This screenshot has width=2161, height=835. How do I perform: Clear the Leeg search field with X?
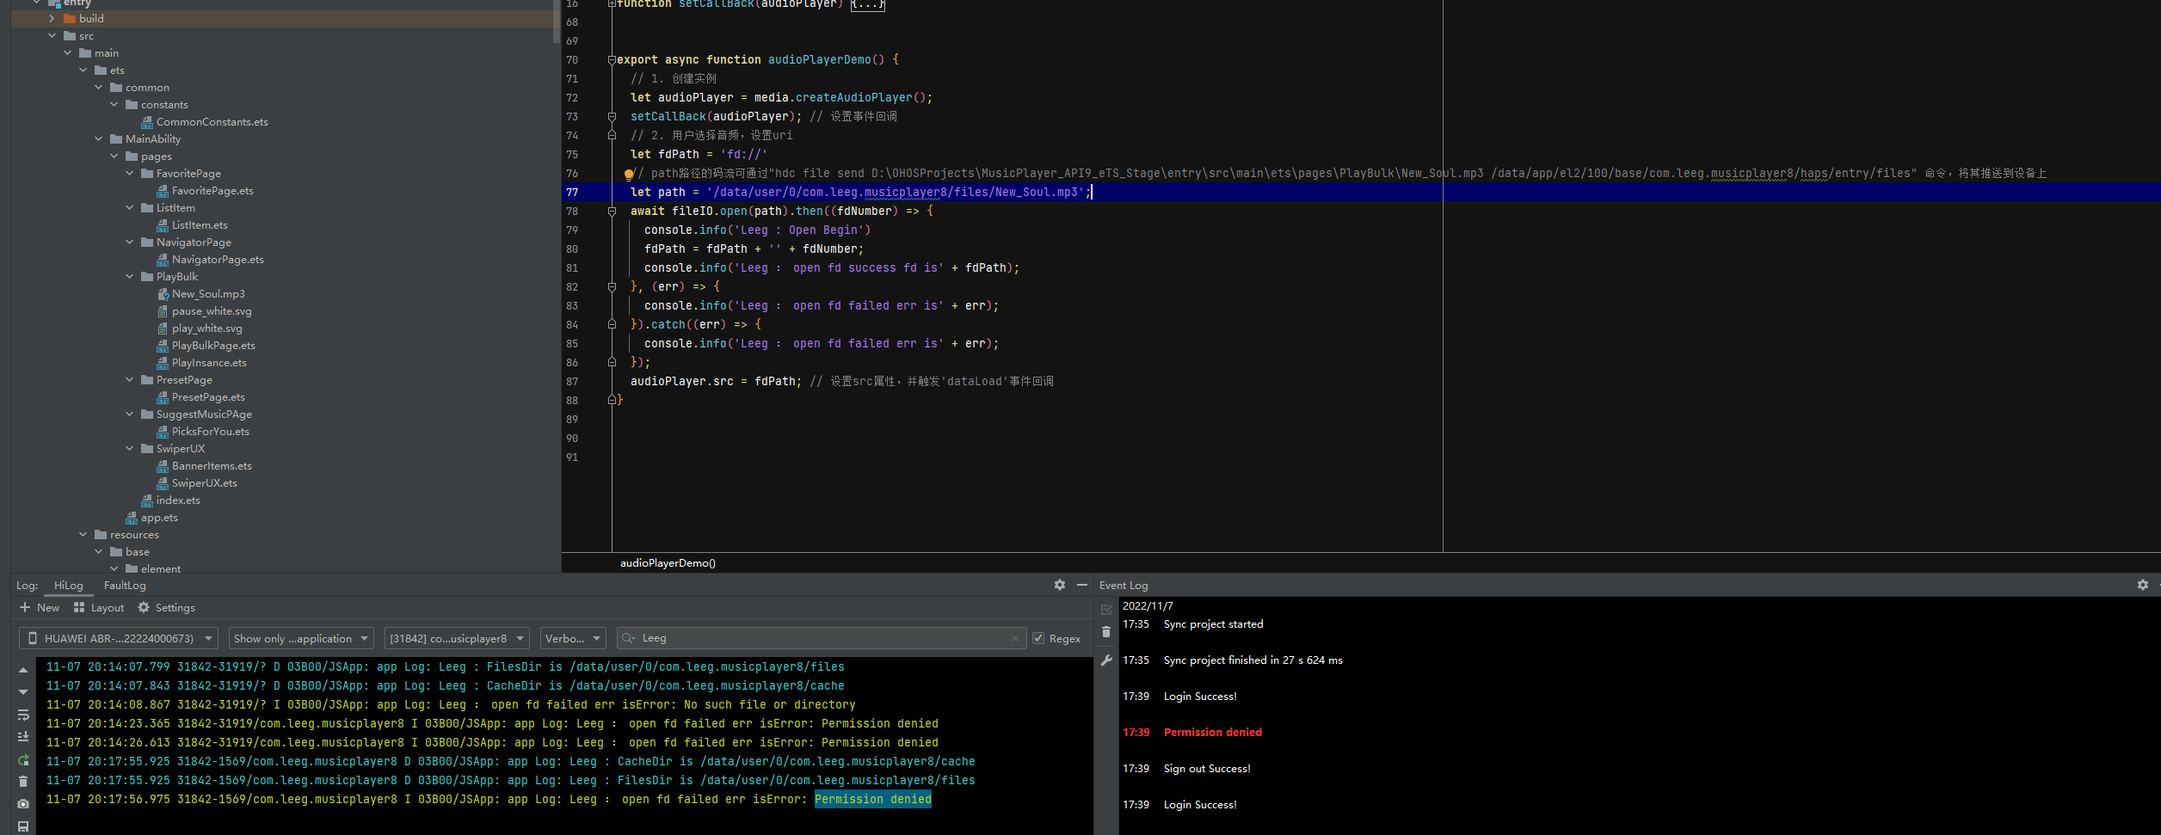click(x=1015, y=638)
